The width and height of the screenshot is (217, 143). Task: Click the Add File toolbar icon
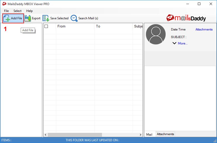click(7, 18)
